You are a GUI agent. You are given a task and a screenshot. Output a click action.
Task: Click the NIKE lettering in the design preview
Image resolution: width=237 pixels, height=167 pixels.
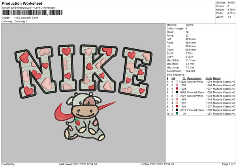pos(83,71)
